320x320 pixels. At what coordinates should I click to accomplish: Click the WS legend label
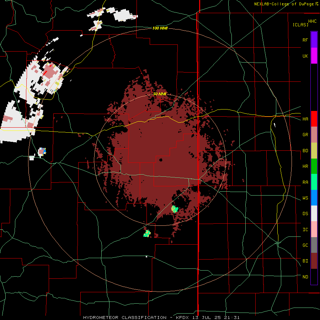(305, 198)
